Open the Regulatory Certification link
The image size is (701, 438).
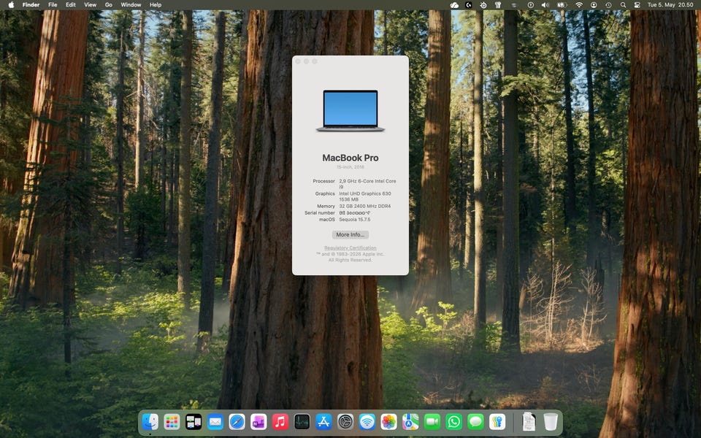(x=350, y=247)
